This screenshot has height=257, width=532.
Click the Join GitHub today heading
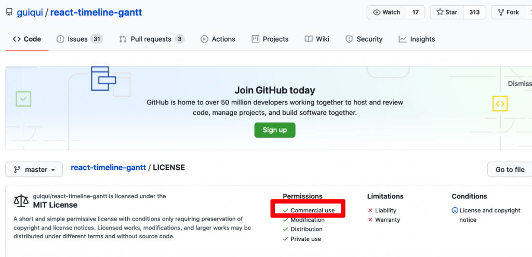pos(275,90)
